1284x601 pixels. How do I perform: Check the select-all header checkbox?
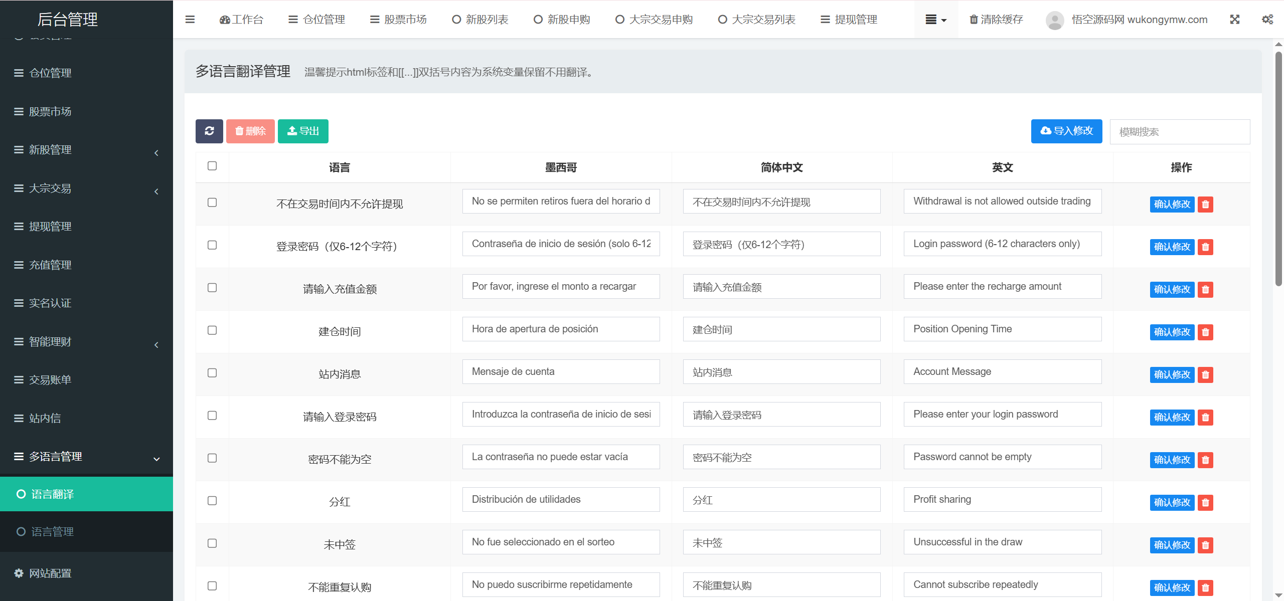[x=212, y=166]
